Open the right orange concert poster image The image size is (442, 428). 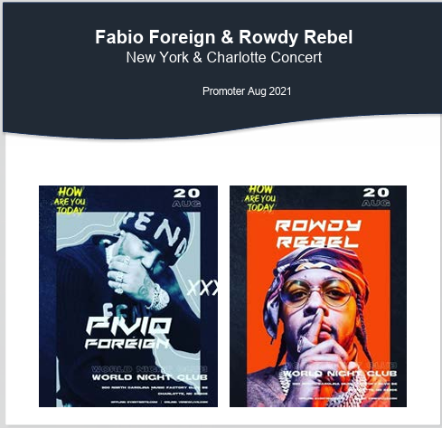(318, 296)
